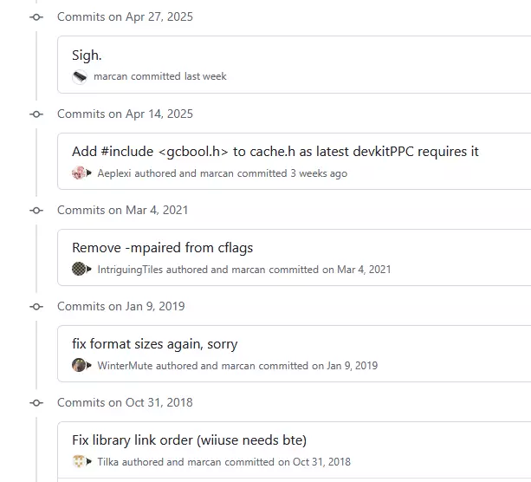
Task: Visit the Aeplexi author profile link
Action: pyautogui.click(x=116, y=173)
